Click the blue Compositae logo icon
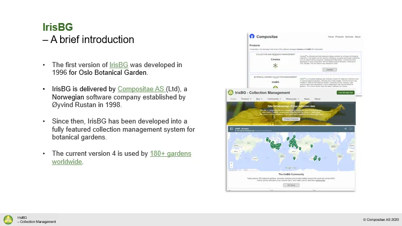This screenshot has height=226, width=402. coord(252,36)
